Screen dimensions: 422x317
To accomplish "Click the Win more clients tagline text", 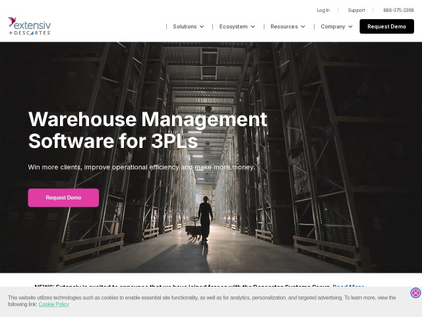I will click(x=142, y=167).
